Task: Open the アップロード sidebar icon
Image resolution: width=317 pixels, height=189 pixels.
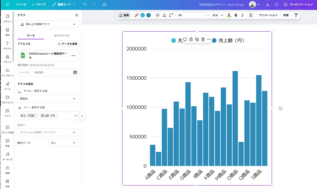Action: click(7, 72)
